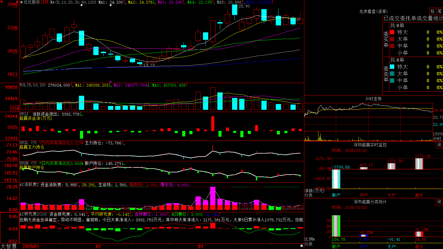443x249 pixels.
Task: Click the MA1: 24.200 value
Action: pos(111,2)
